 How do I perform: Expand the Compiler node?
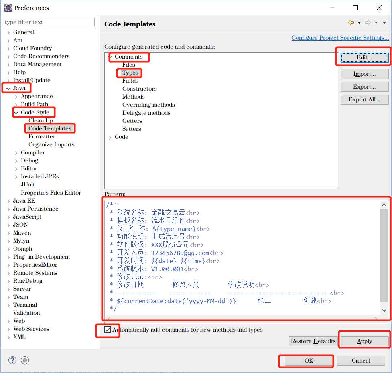[16, 153]
